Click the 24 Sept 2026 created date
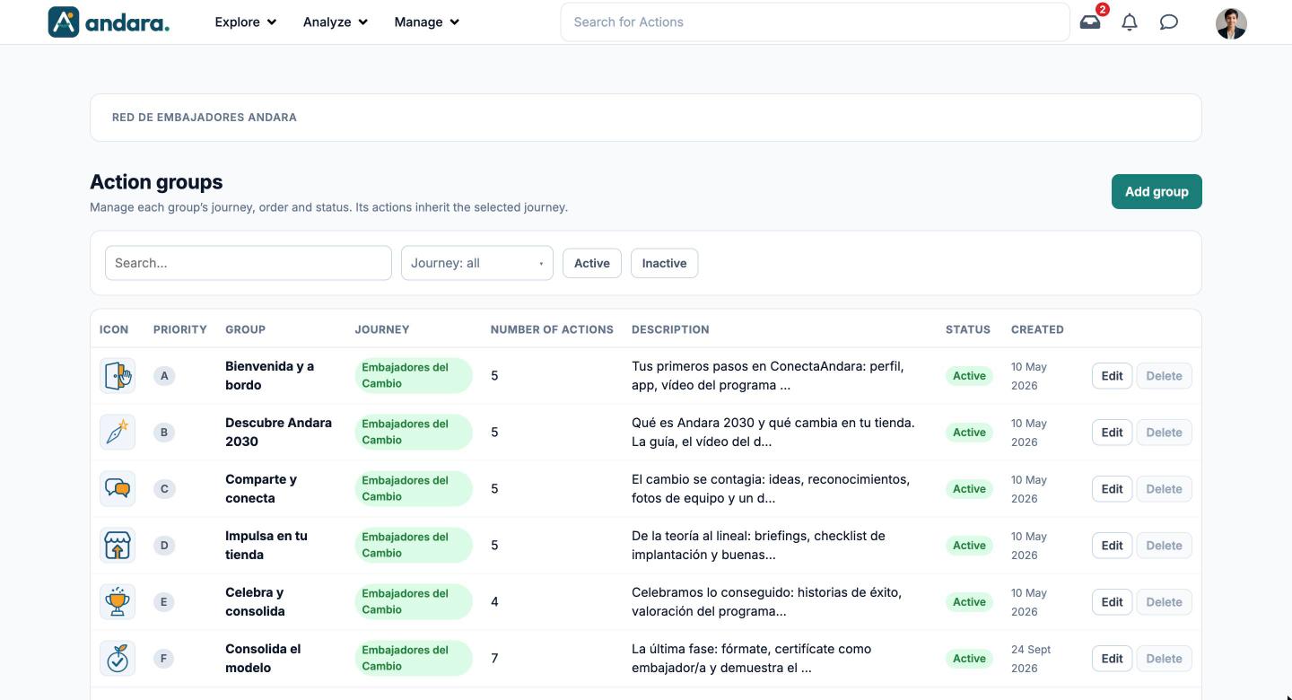 pos(1031,659)
